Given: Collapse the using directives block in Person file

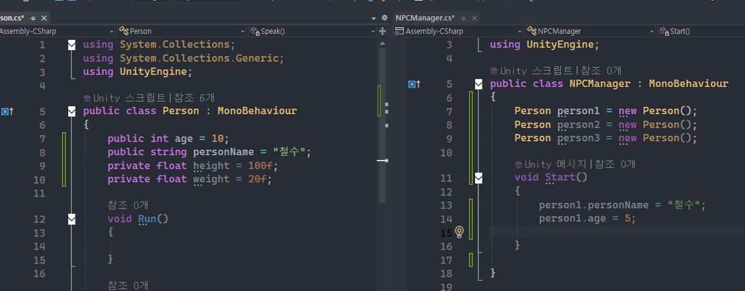Looking at the screenshot, I should click(x=72, y=45).
